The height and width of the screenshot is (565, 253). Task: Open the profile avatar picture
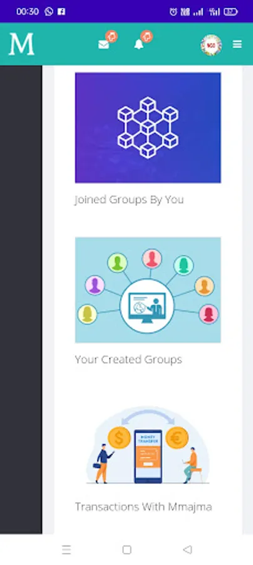coord(211,45)
